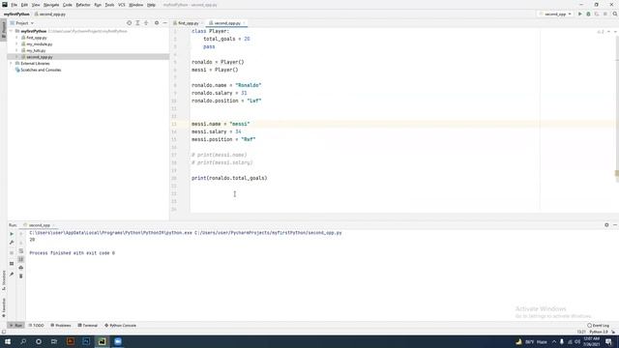Close the second_app.py editor tab
This screenshot has width=619, height=348.
point(244,23)
